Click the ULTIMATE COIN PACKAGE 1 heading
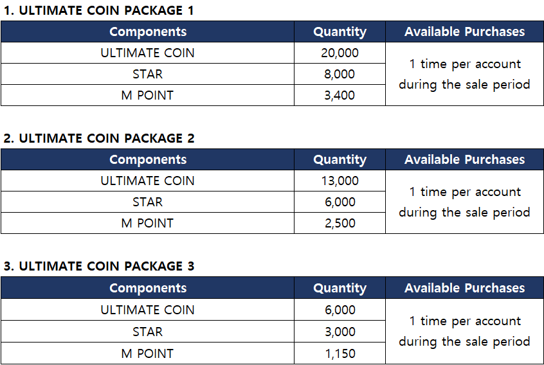This screenshot has height=365, width=544. [x=98, y=10]
